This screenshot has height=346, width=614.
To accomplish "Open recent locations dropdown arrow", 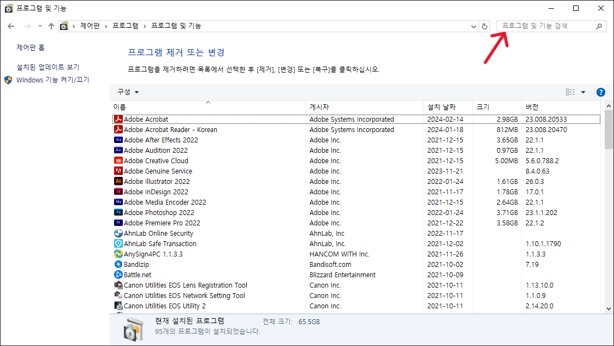I will coord(40,26).
